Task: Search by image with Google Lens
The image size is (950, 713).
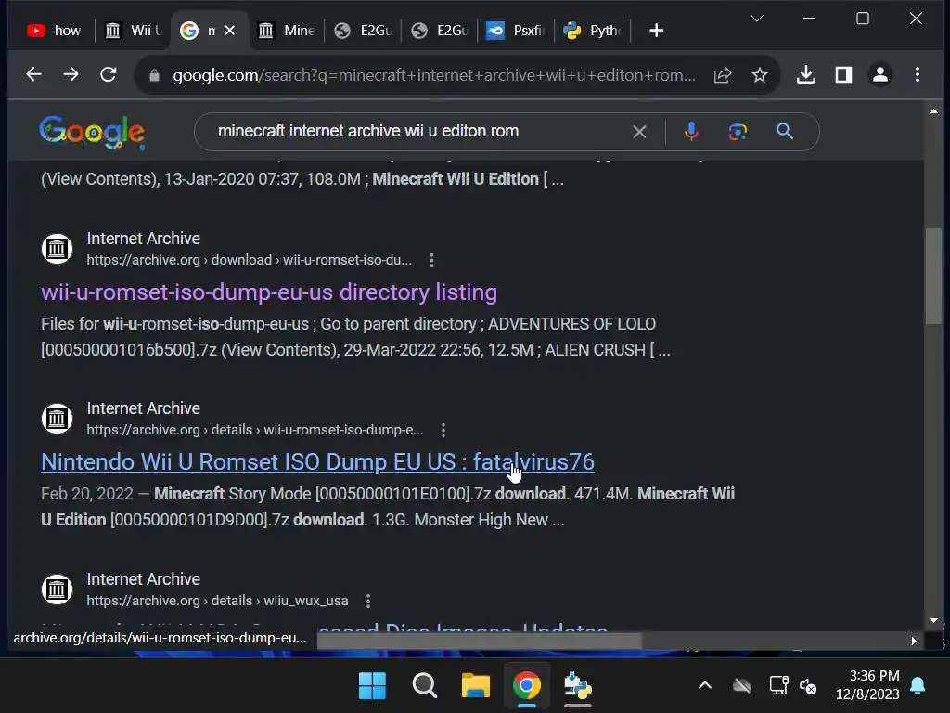Action: click(738, 131)
